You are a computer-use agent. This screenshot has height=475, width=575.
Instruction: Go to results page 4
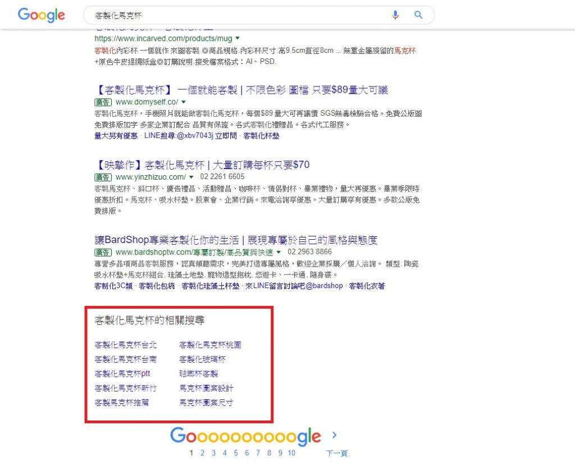(225, 453)
